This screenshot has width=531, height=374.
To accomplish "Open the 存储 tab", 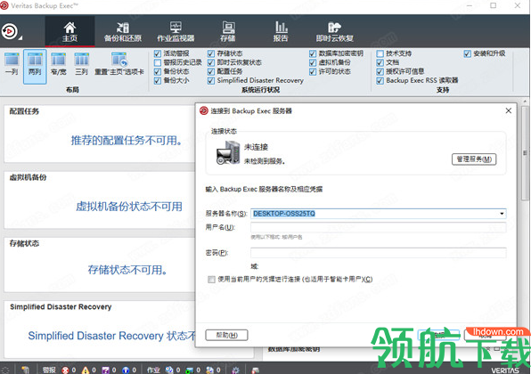I will click(227, 32).
